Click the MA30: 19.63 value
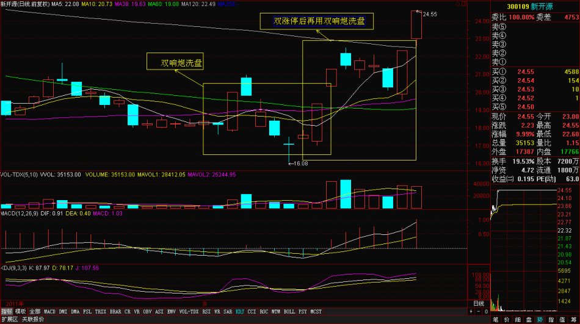Viewport: 580px width, 324px height. pos(130,4)
